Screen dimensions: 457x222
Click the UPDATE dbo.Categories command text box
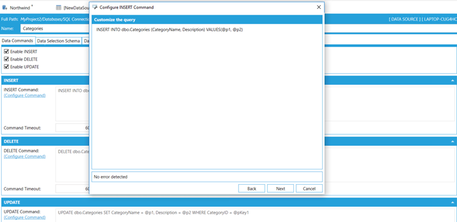[255, 216]
